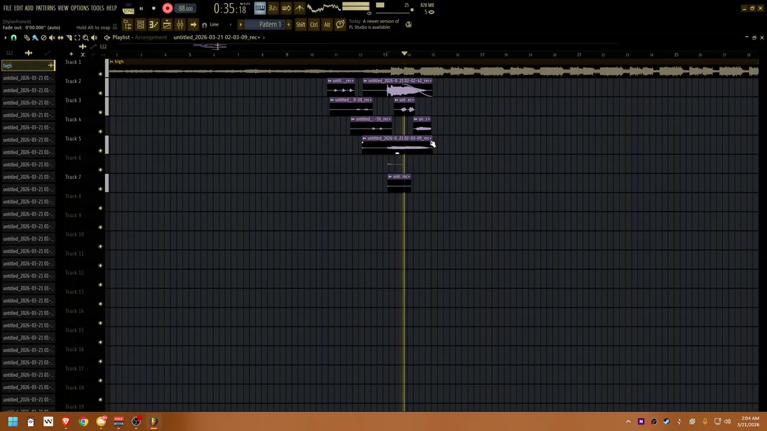
Task: Click the playhead marker on the timeline
Action: pos(404,54)
